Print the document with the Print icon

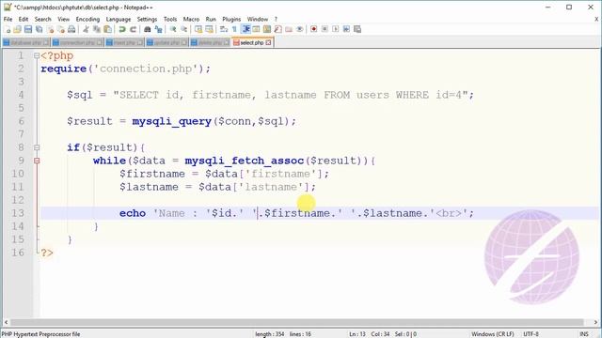[x=71, y=29]
